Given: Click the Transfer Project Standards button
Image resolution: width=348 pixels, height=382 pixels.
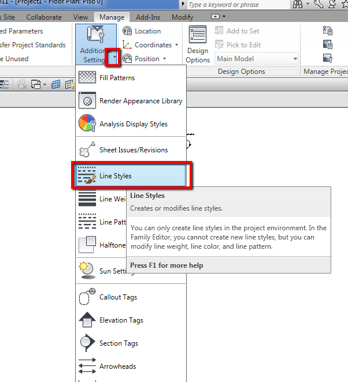Looking at the screenshot, I should click(33, 45).
